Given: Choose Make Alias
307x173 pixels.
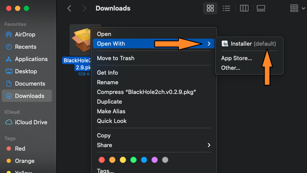Looking at the screenshot, I should click(x=154, y=111).
